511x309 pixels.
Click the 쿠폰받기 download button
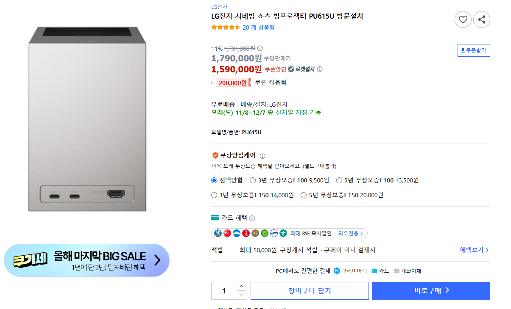coord(474,50)
